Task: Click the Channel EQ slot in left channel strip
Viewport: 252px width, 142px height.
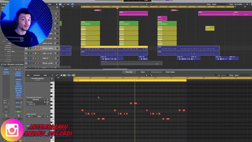Action: [x=6, y=74]
